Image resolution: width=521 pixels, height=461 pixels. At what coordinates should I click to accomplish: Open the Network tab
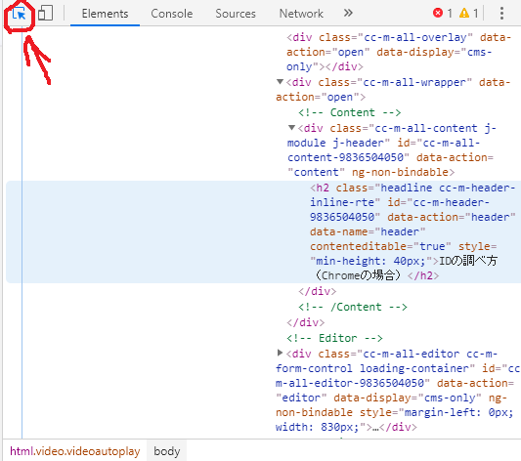tap(301, 14)
